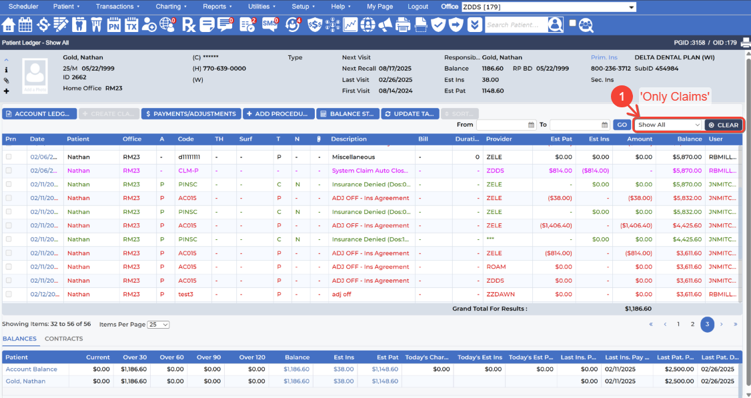Viewport: 751px width, 398px height.
Task: Check the row checkbox for the Miscellaneous entry
Action: 8,158
